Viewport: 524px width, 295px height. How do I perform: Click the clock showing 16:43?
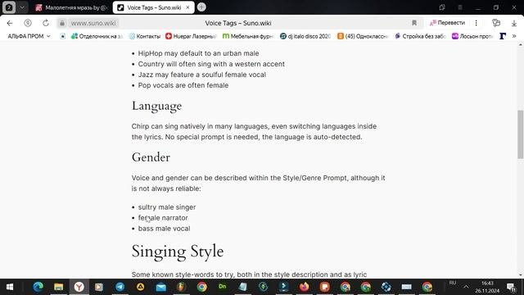(487, 284)
